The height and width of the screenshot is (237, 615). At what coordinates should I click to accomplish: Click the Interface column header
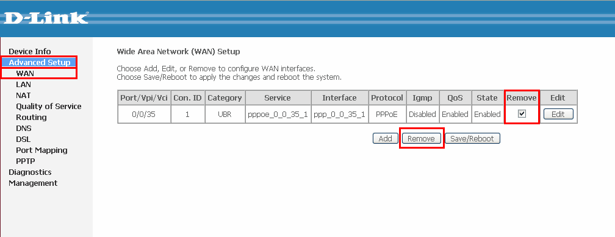tap(339, 98)
